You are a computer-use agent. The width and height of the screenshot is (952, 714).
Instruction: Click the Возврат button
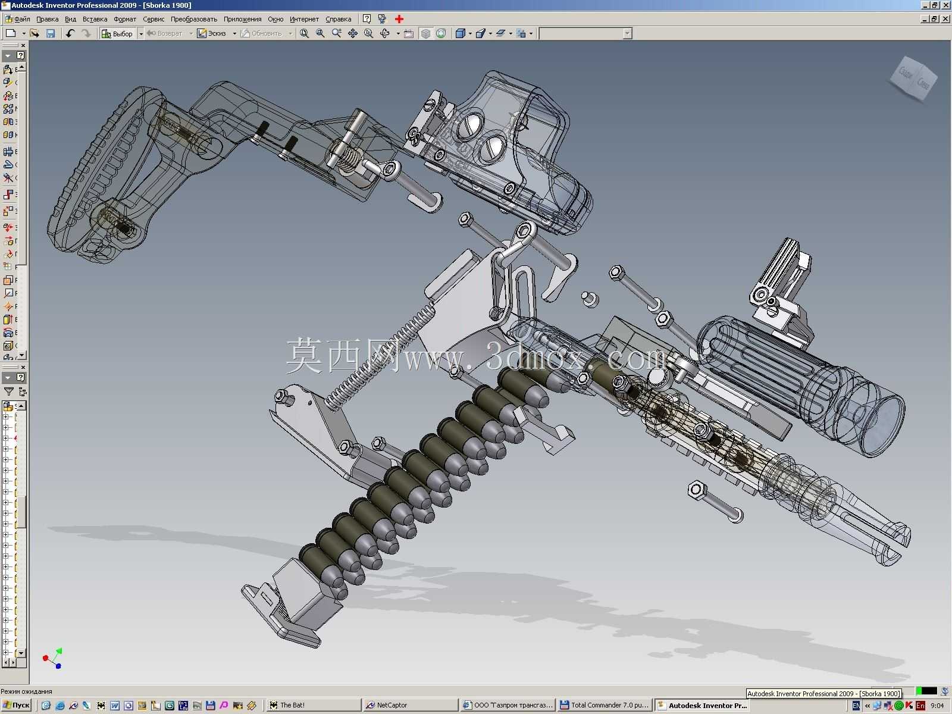coord(165,33)
